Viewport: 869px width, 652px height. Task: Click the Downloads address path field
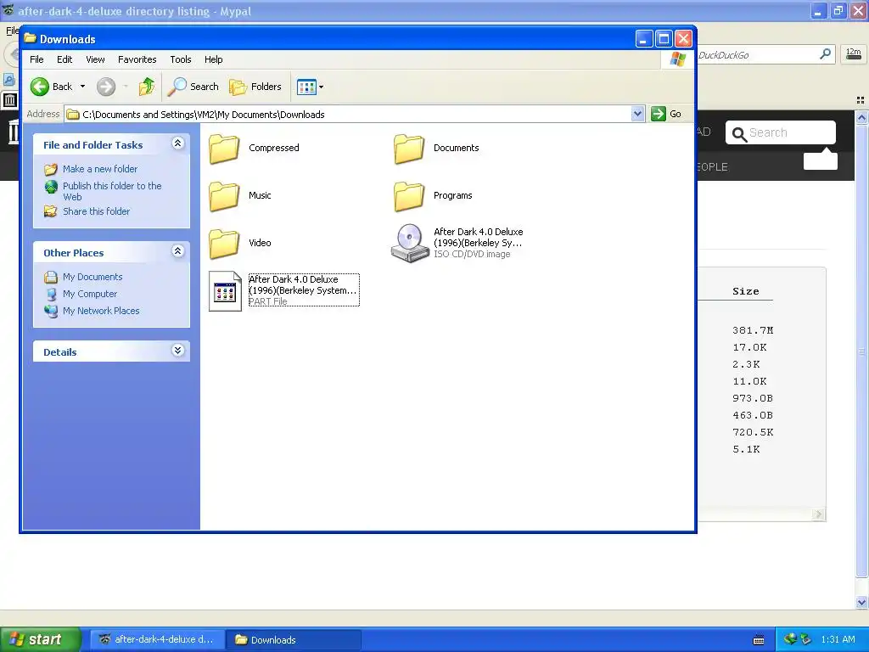coord(348,115)
